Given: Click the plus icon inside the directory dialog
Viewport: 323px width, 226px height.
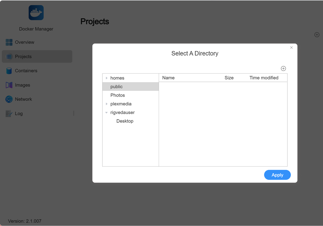Looking at the screenshot, I should point(283,68).
